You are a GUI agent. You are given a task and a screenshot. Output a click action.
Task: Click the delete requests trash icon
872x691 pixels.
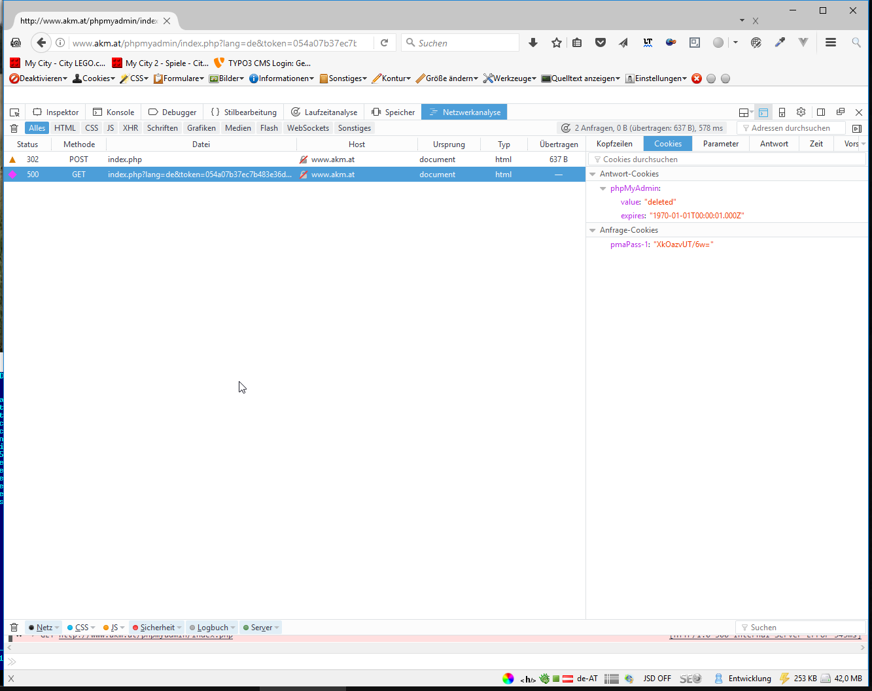(14, 127)
